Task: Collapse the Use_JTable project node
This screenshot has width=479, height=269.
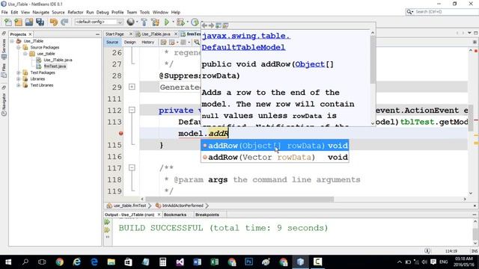Action: tap(12, 41)
